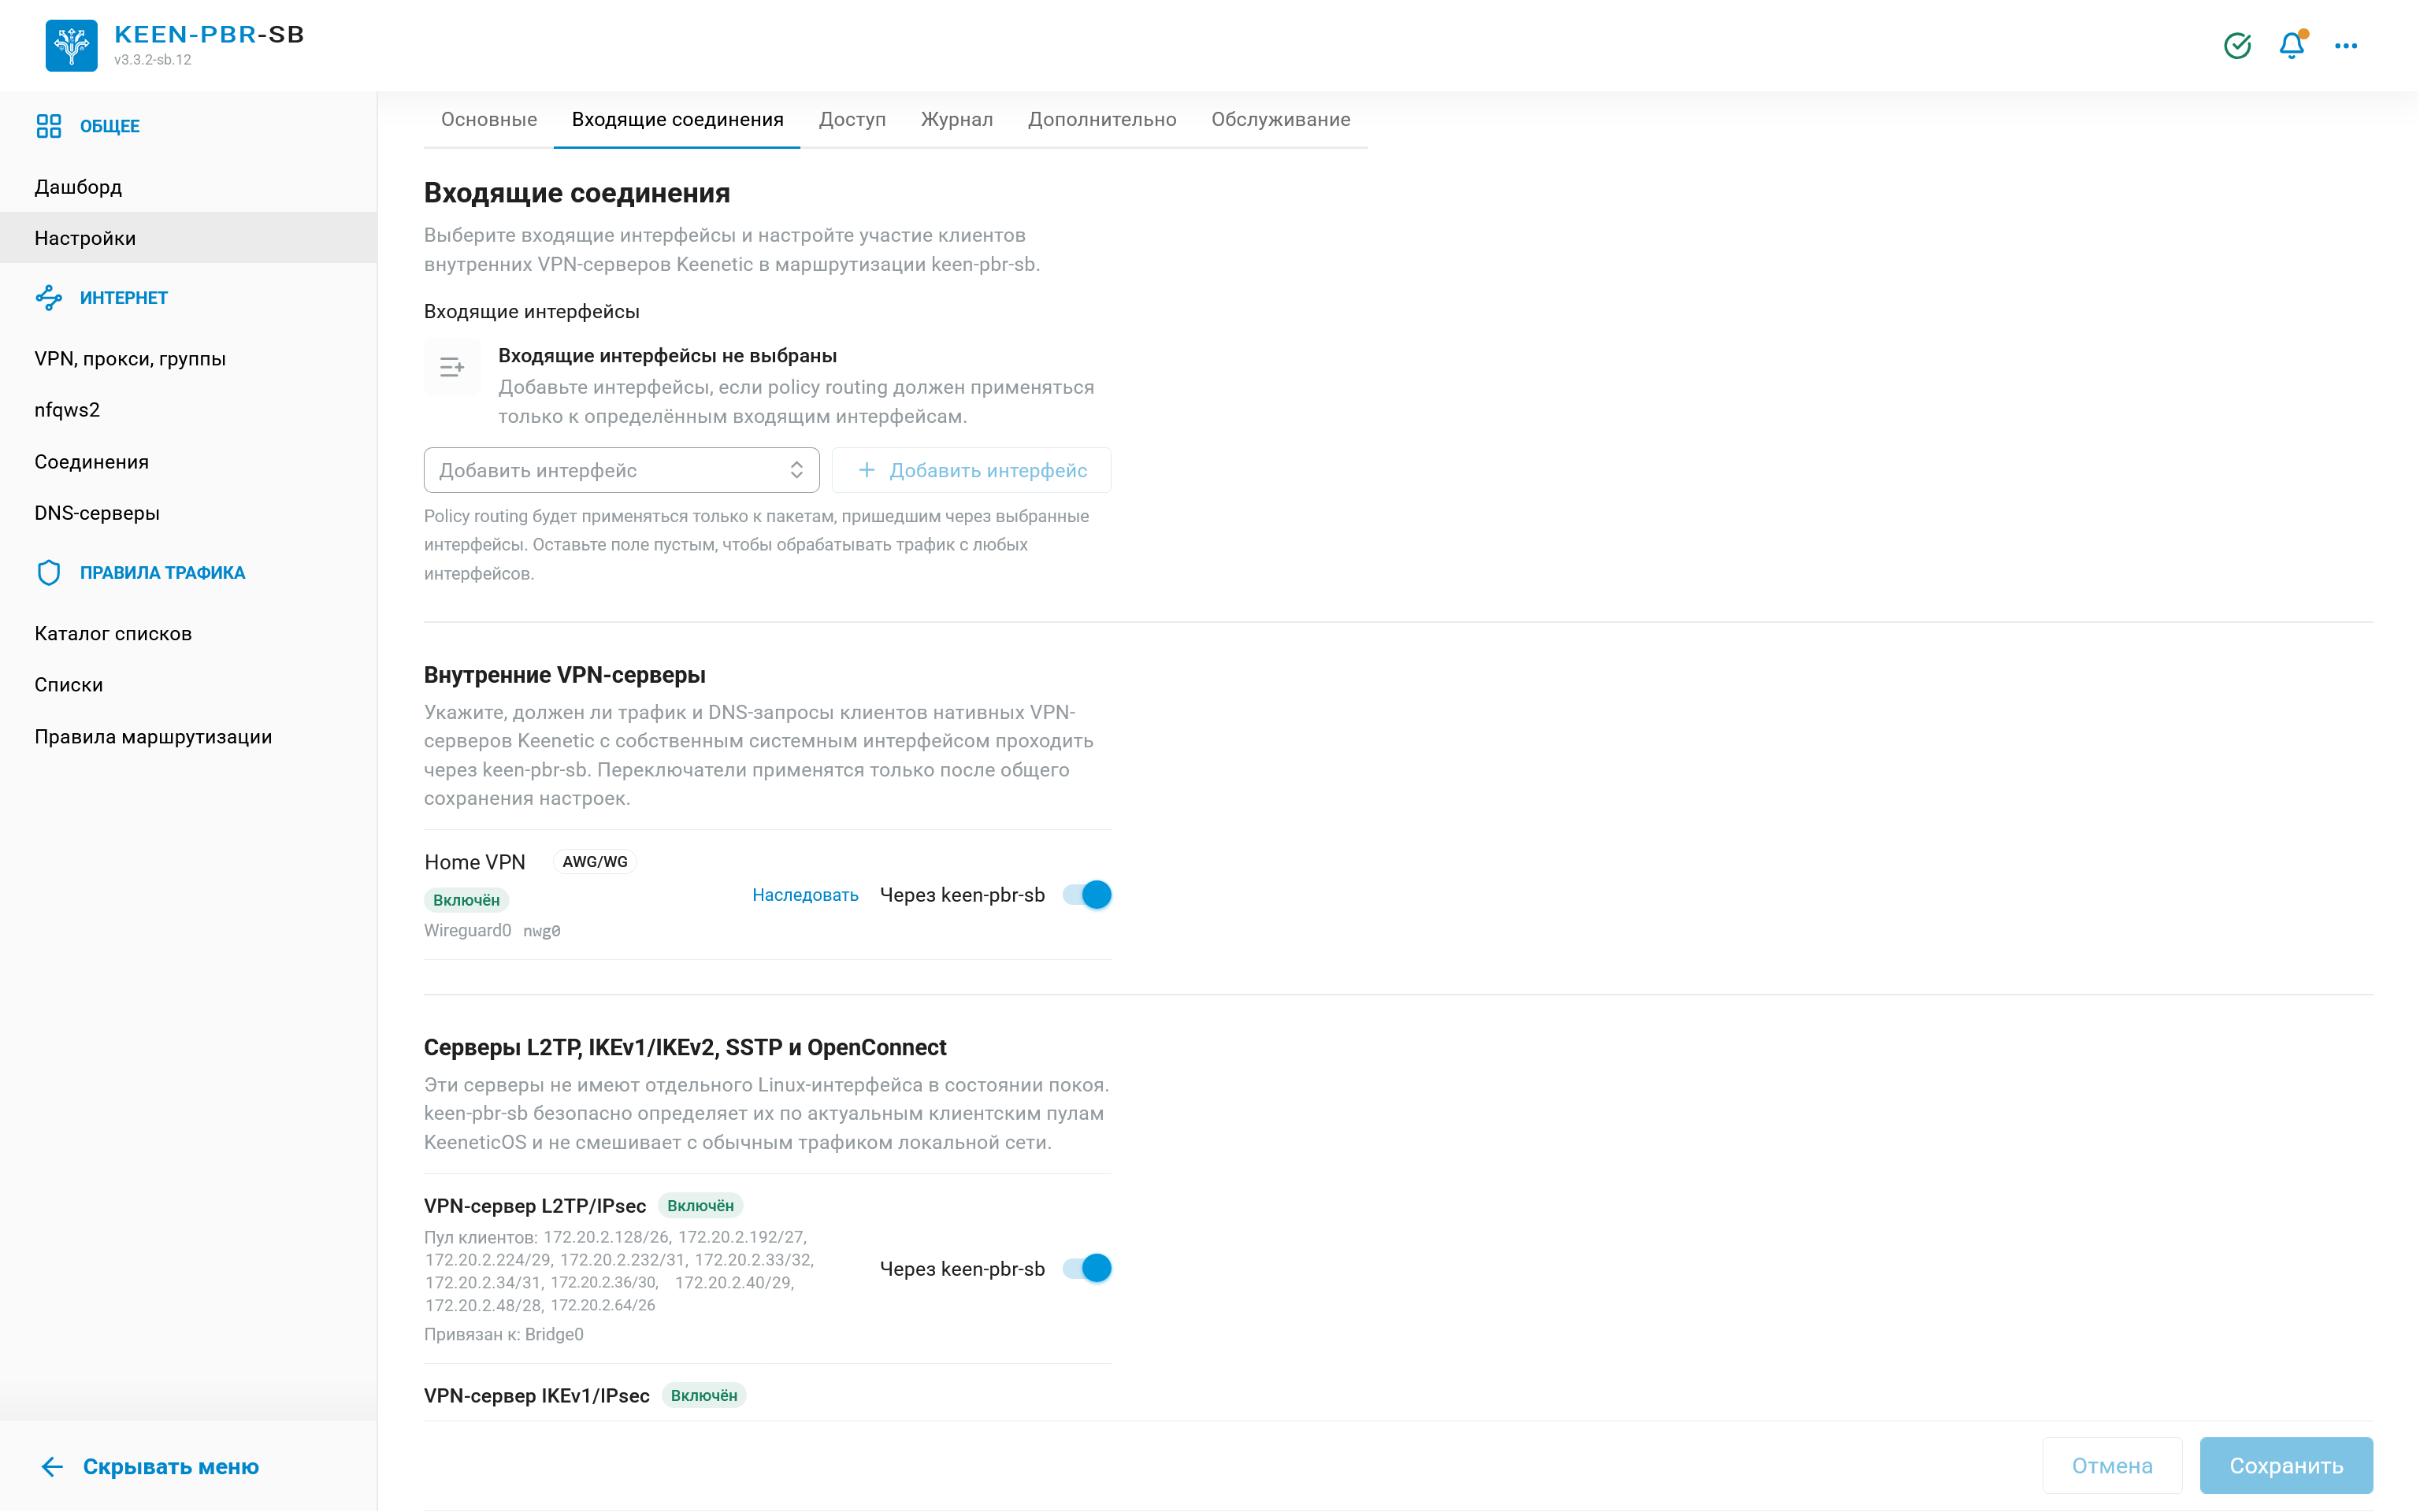This screenshot has width=2420, height=1512.
Task: Open the Обслуживание tab
Action: coord(1280,119)
